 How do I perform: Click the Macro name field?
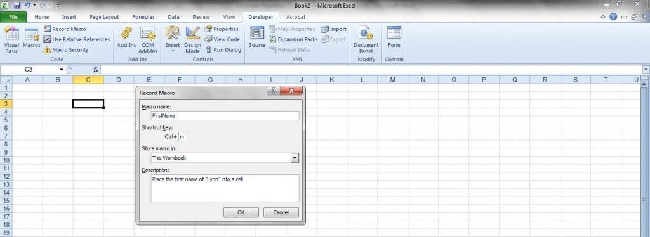coord(225,116)
